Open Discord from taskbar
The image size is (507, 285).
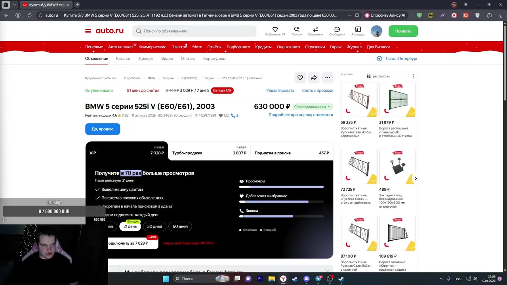[x=306, y=279]
